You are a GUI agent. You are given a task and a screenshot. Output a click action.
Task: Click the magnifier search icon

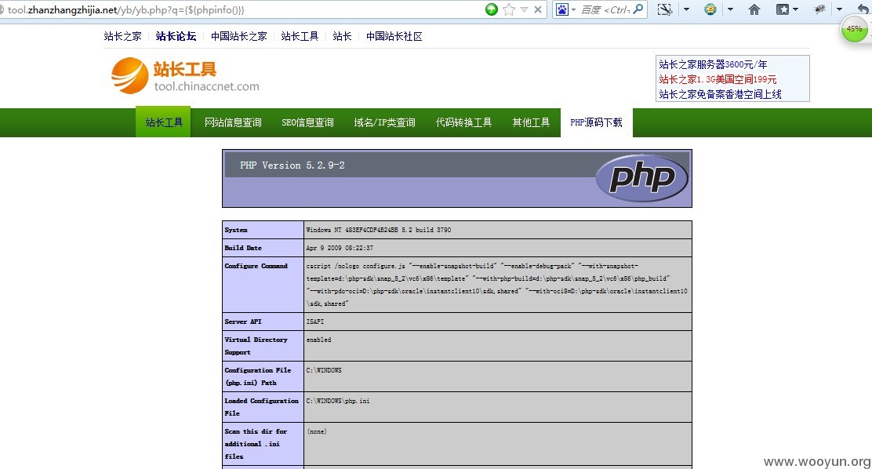coord(638,9)
